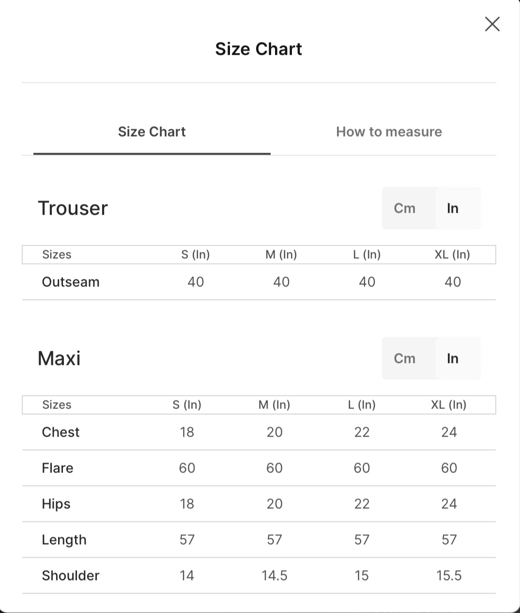This screenshot has height=613, width=520.
Task: Switch Maxi units to Cm
Action: pos(404,359)
